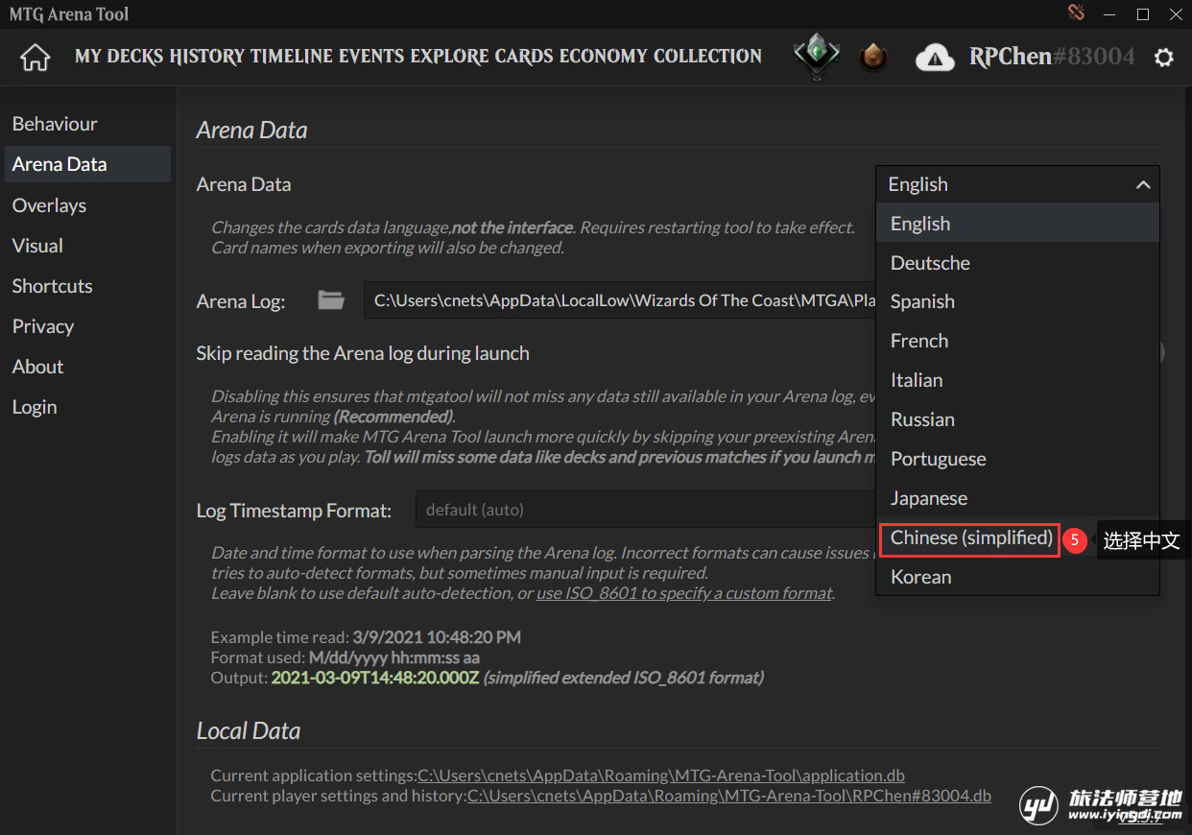The width and height of the screenshot is (1192, 835).
Task: Click the cloud sync warning icon
Action: tap(935, 58)
